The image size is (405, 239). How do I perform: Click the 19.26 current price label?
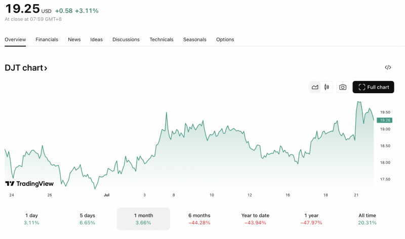(x=385, y=120)
